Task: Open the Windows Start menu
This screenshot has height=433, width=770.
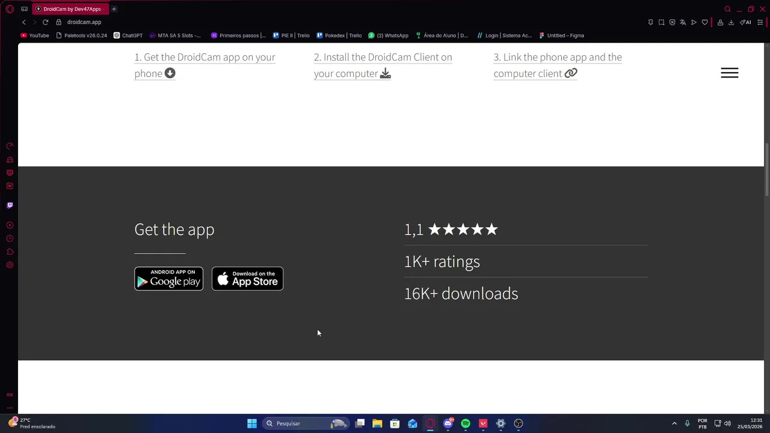Action: click(252, 423)
